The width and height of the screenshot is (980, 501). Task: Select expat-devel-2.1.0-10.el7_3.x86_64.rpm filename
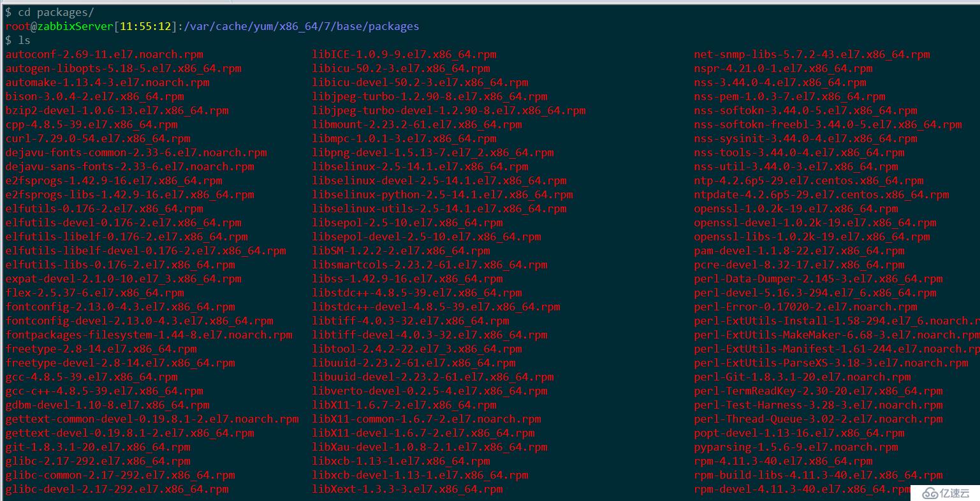(124, 279)
